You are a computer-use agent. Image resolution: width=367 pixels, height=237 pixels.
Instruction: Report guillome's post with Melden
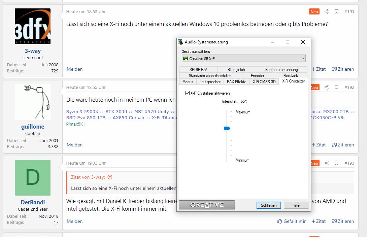(x=75, y=145)
